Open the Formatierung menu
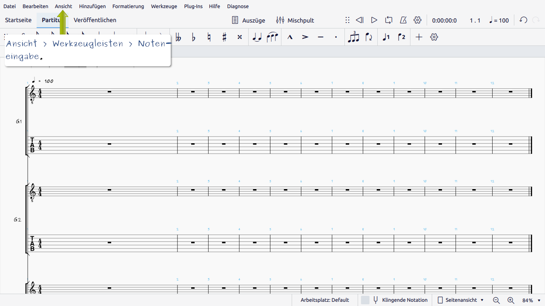This screenshot has width=545, height=306. click(128, 6)
